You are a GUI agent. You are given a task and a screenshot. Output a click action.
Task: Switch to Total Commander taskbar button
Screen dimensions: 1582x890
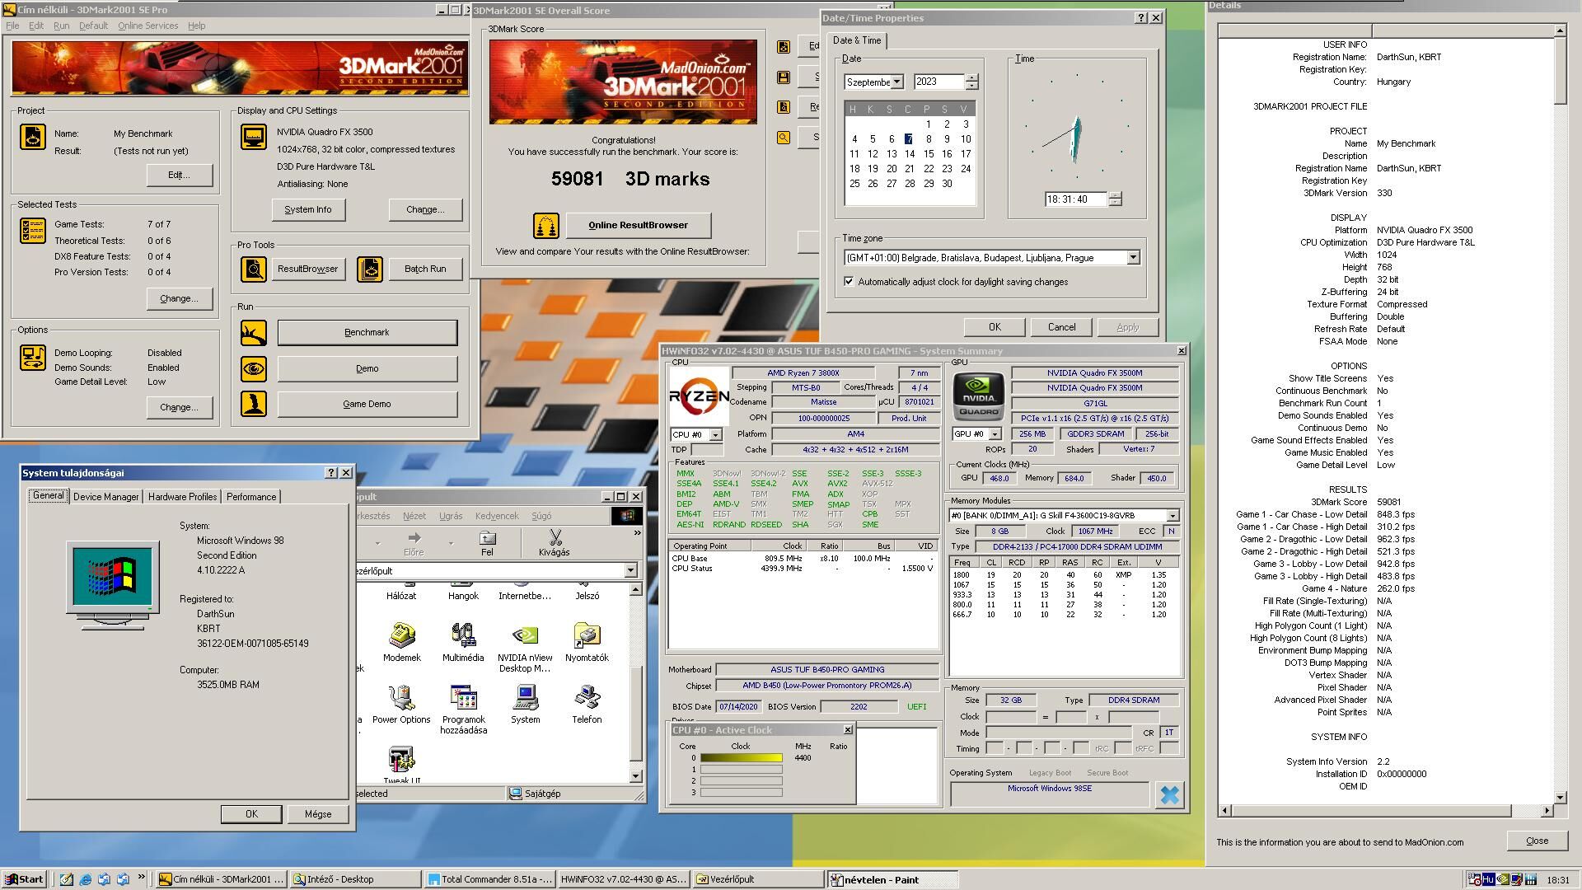click(489, 879)
